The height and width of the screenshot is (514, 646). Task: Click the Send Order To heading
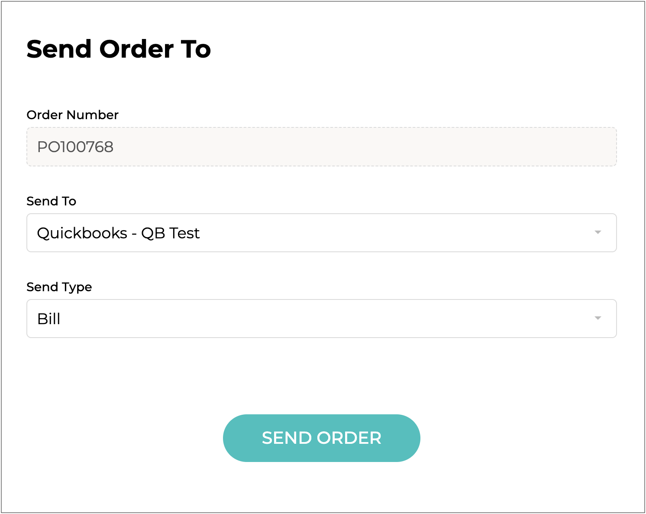[x=119, y=49]
